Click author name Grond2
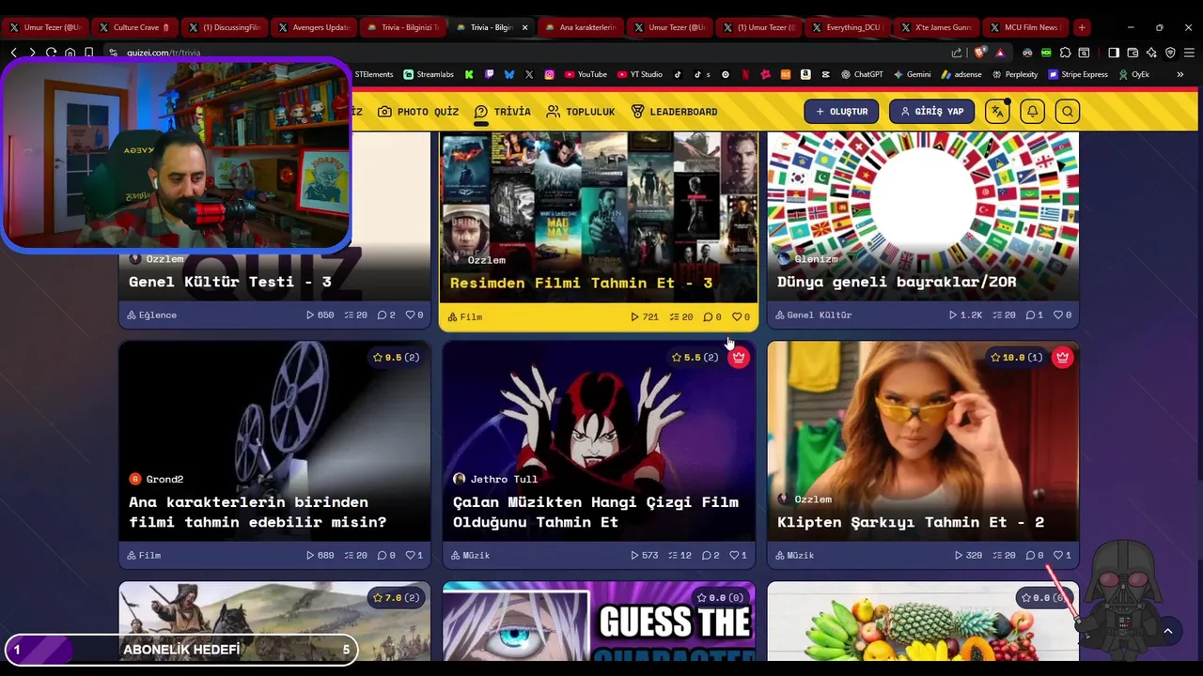The height and width of the screenshot is (676, 1203). click(164, 479)
